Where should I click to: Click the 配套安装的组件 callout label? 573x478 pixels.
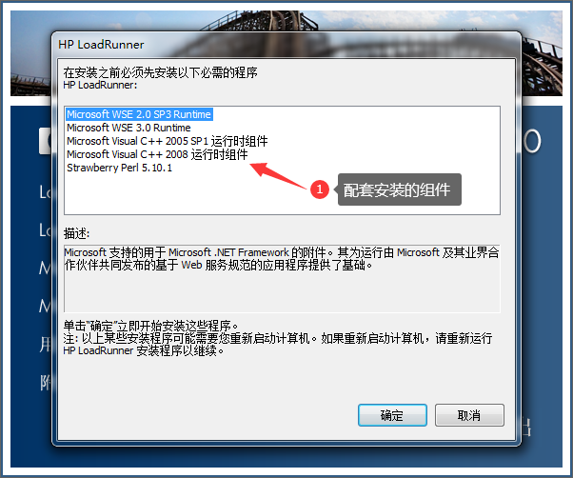[x=399, y=189]
